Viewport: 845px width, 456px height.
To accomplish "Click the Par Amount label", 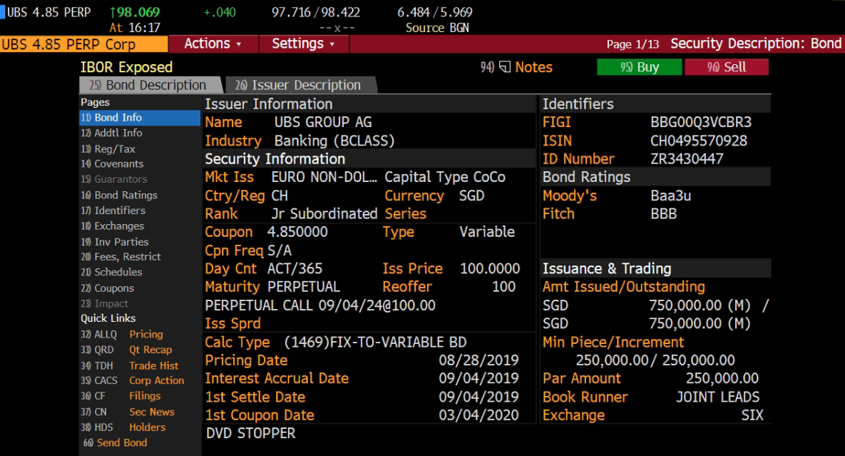I will tap(581, 379).
